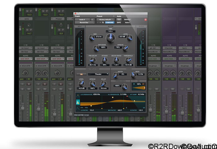217x149 pixels.
Task: Click the Phaser send pan knob icon
Action: pos(61,25)
